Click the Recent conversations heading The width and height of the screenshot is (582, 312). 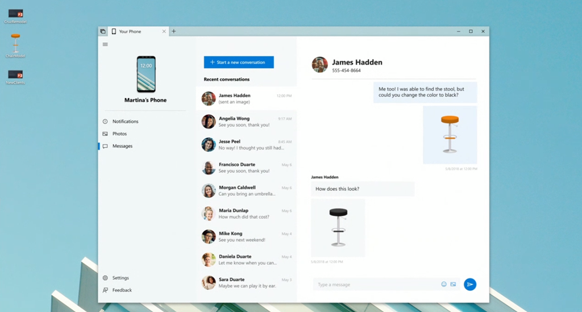click(226, 80)
